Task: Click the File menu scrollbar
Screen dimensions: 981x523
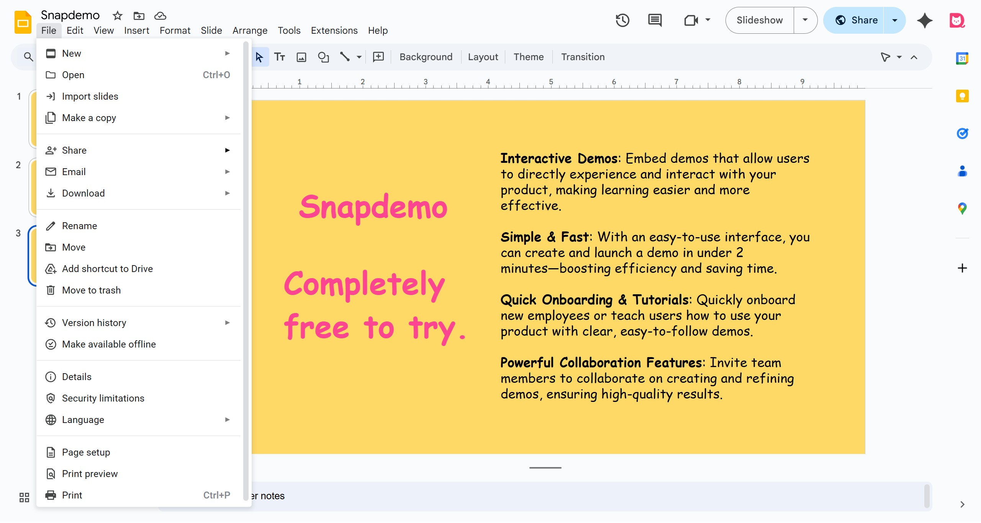Action: click(246, 271)
